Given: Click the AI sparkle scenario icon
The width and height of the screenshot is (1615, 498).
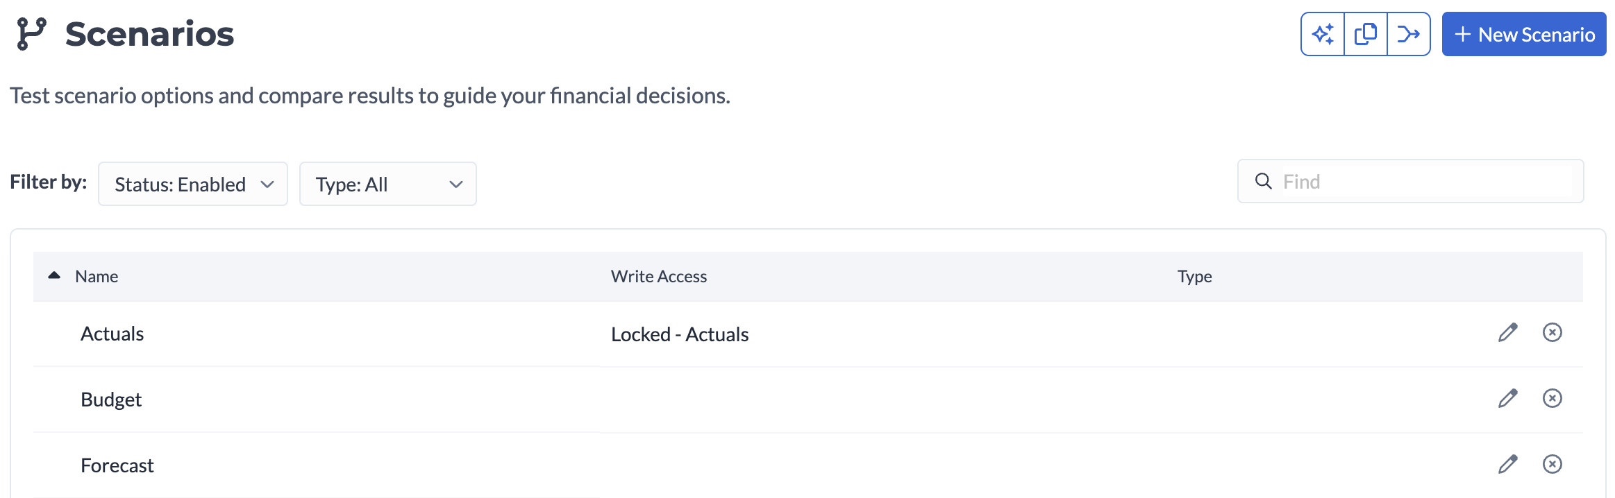Looking at the screenshot, I should (x=1323, y=34).
